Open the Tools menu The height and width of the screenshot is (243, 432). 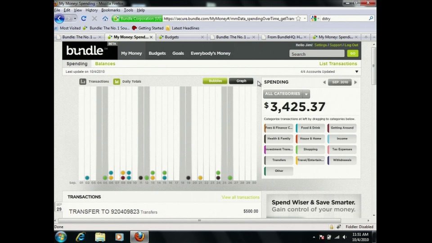[x=128, y=10]
